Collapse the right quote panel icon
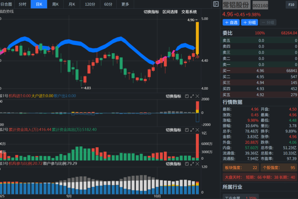 (x=216, y=4)
